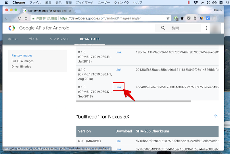Open the ユーザー menu

click(x=104, y=3)
